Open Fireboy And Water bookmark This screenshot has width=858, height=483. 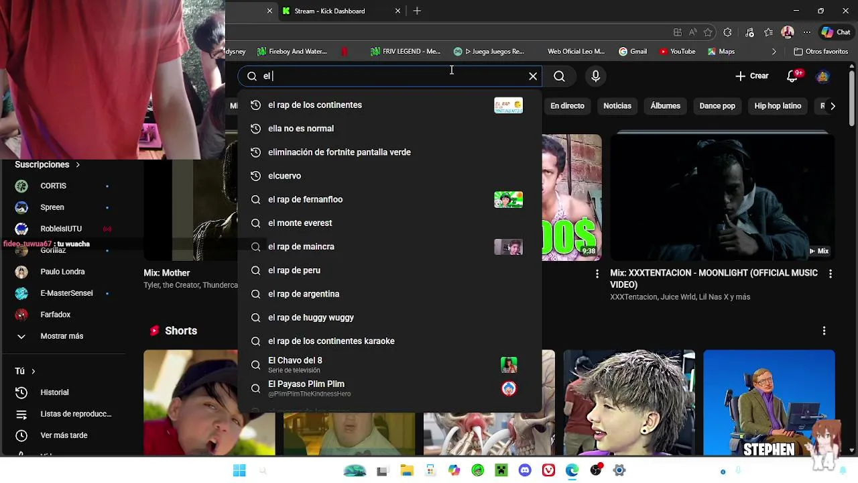[292, 52]
